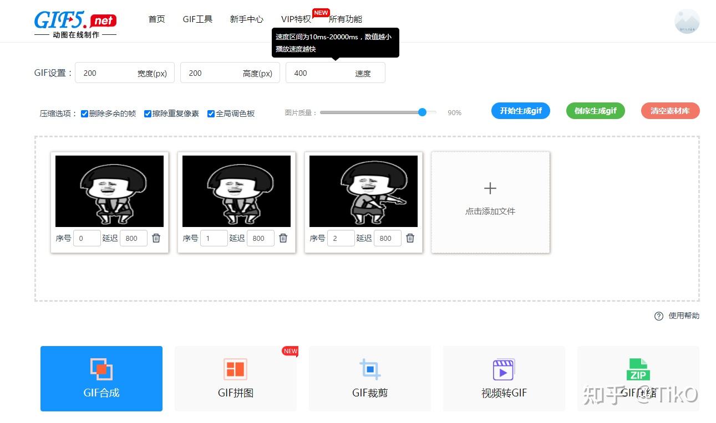Click 延迟 field of frame 2

[388, 238]
